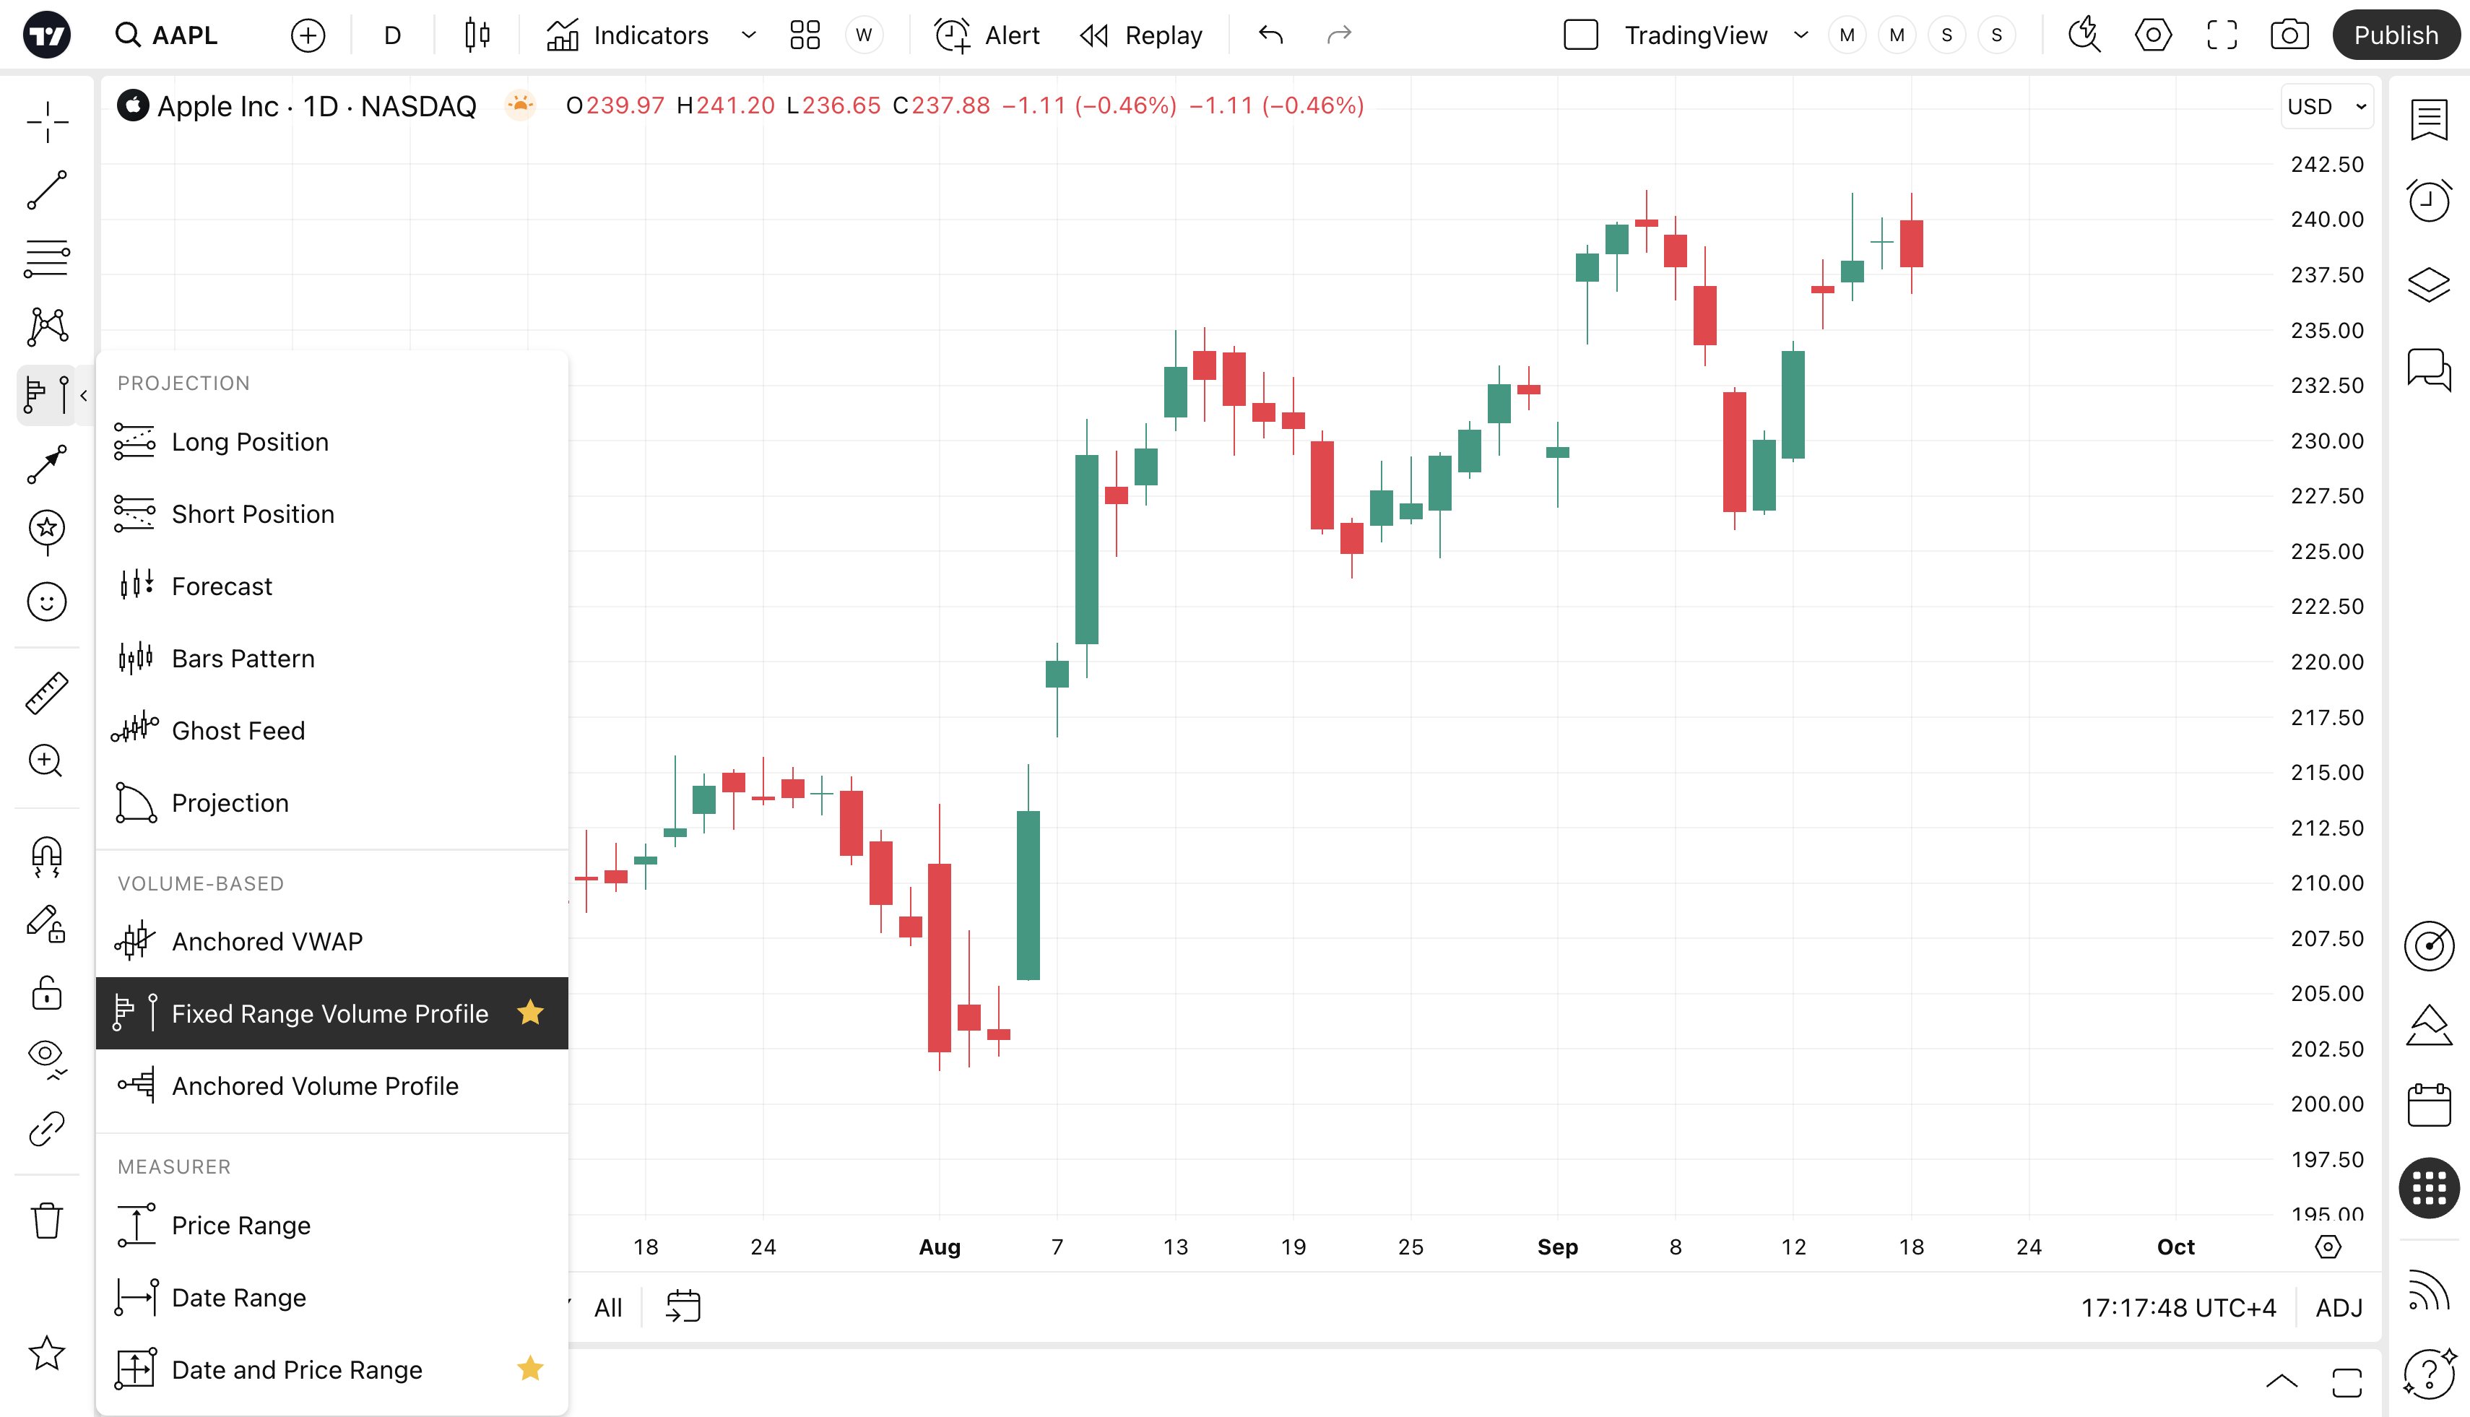Select the ruler measure tool
Viewport: 2470px width, 1417px height.
[47, 693]
